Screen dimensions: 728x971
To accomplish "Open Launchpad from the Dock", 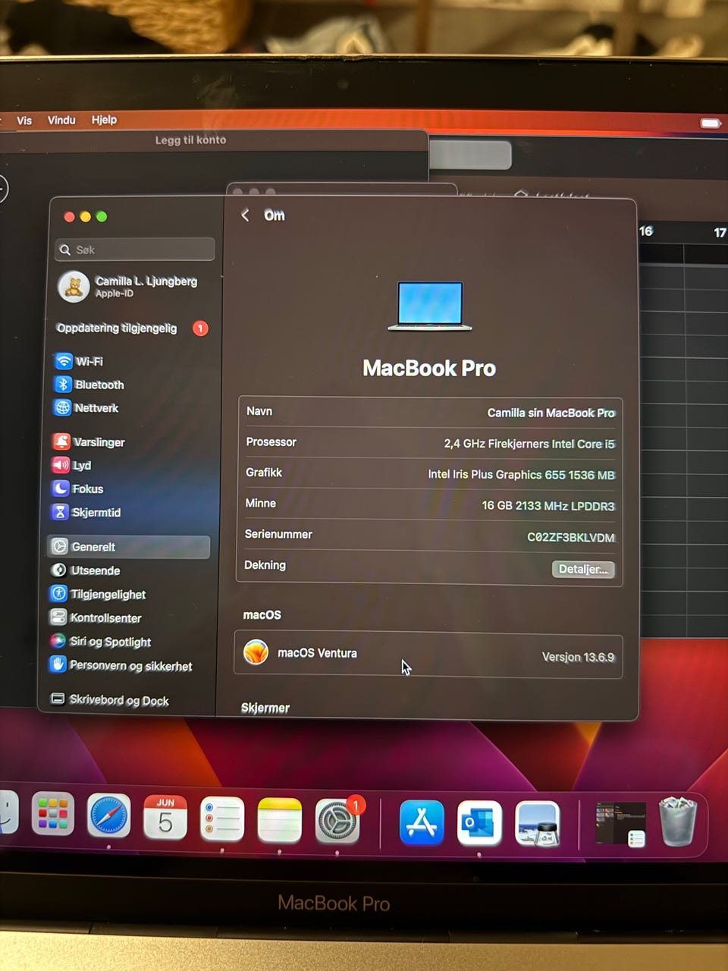I will (x=53, y=814).
